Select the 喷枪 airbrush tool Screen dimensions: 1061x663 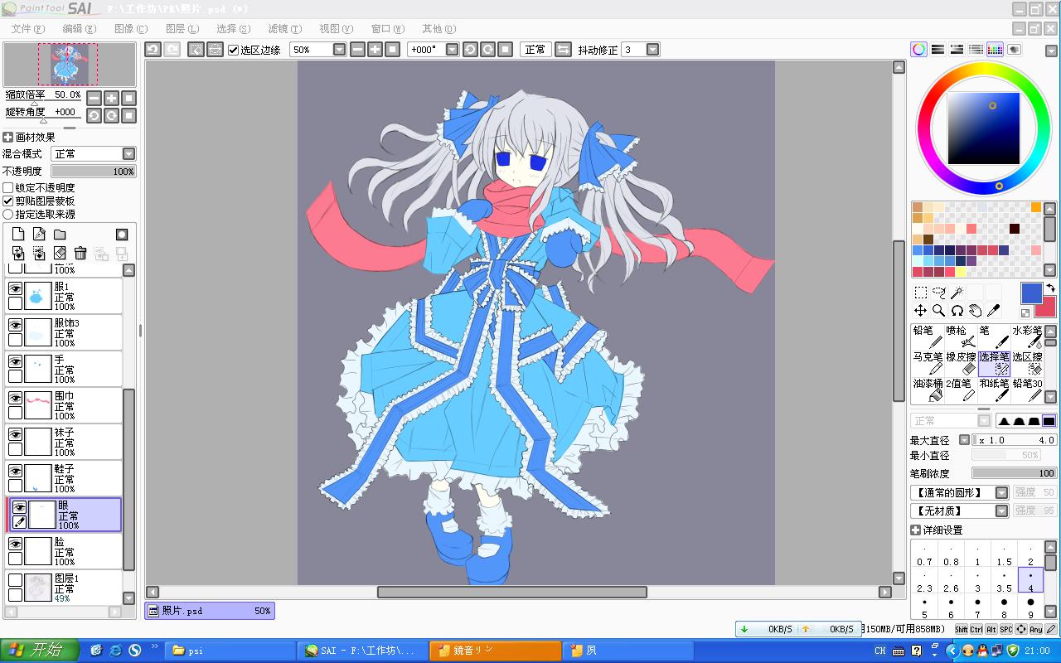pos(960,336)
